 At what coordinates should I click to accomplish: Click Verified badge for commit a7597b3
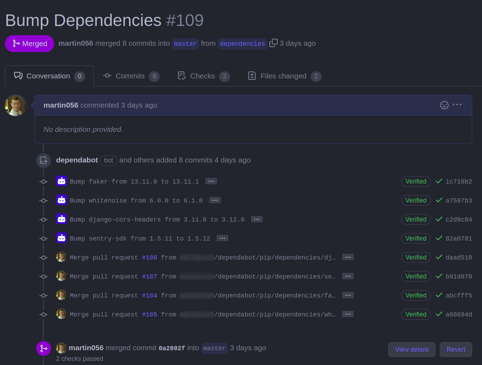tap(416, 200)
